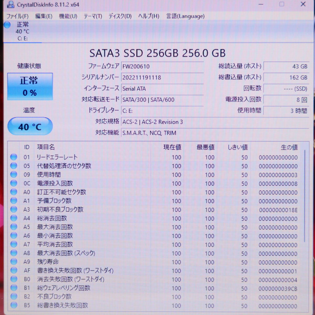The image size is (315, 315).
Task: Click the 正常 0 % health status button
Action: click(30, 86)
